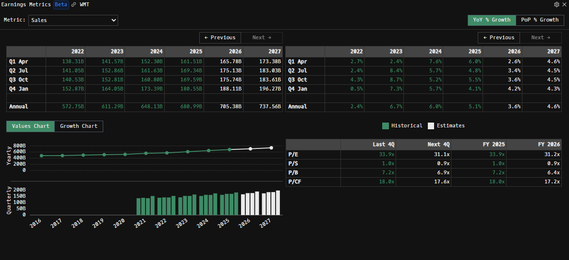Click the FY 2025 column header

click(x=479, y=145)
